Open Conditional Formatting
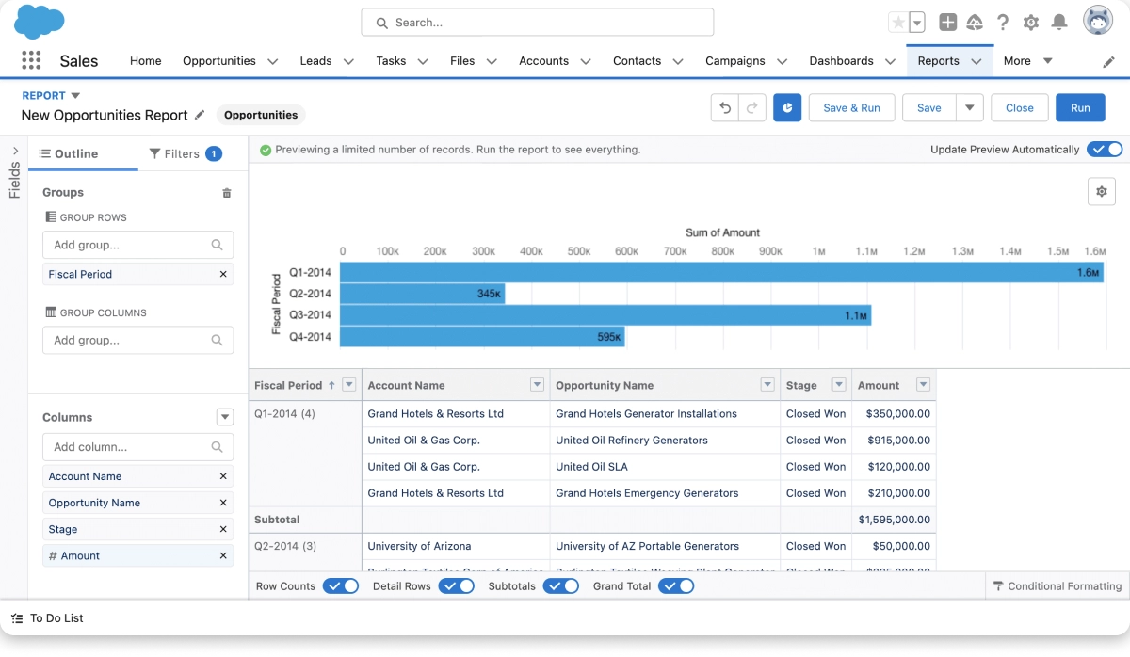The image size is (1130, 657). pos(1057,585)
